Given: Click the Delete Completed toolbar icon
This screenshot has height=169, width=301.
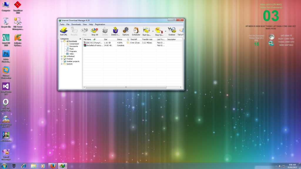Looking at the screenshot, I should pyautogui.click(x=116, y=30).
